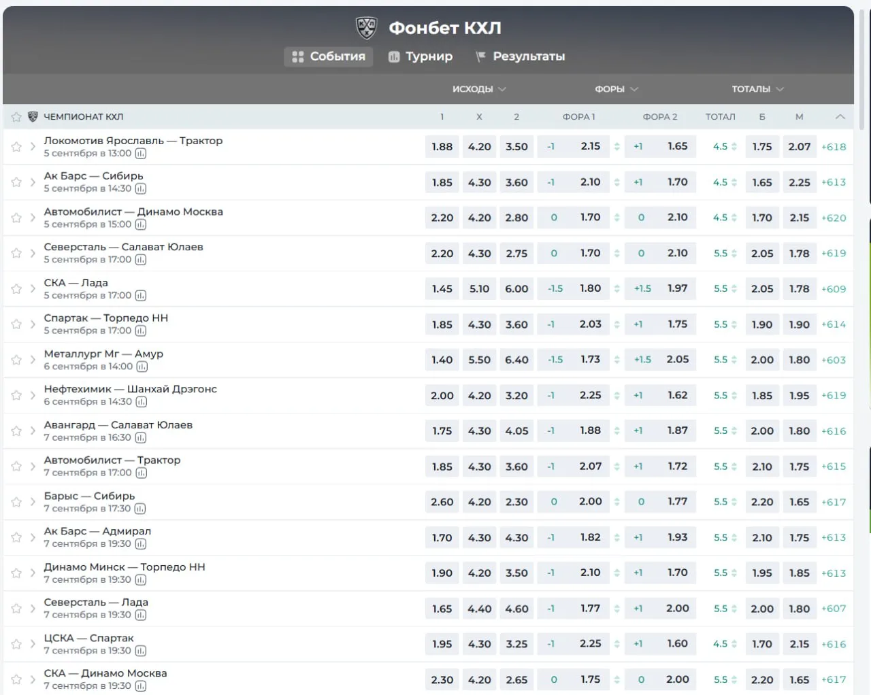Viewport: 871px width, 695px height.
Task: Click the shield icon next to Чемпионат КХЛ
Action: pyautogui.click(x=33, y=117)
